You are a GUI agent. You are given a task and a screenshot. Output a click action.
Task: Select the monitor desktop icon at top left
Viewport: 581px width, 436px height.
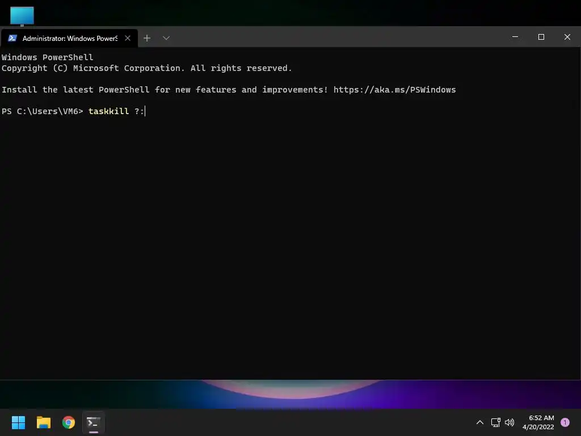click(x=22, y=16)
